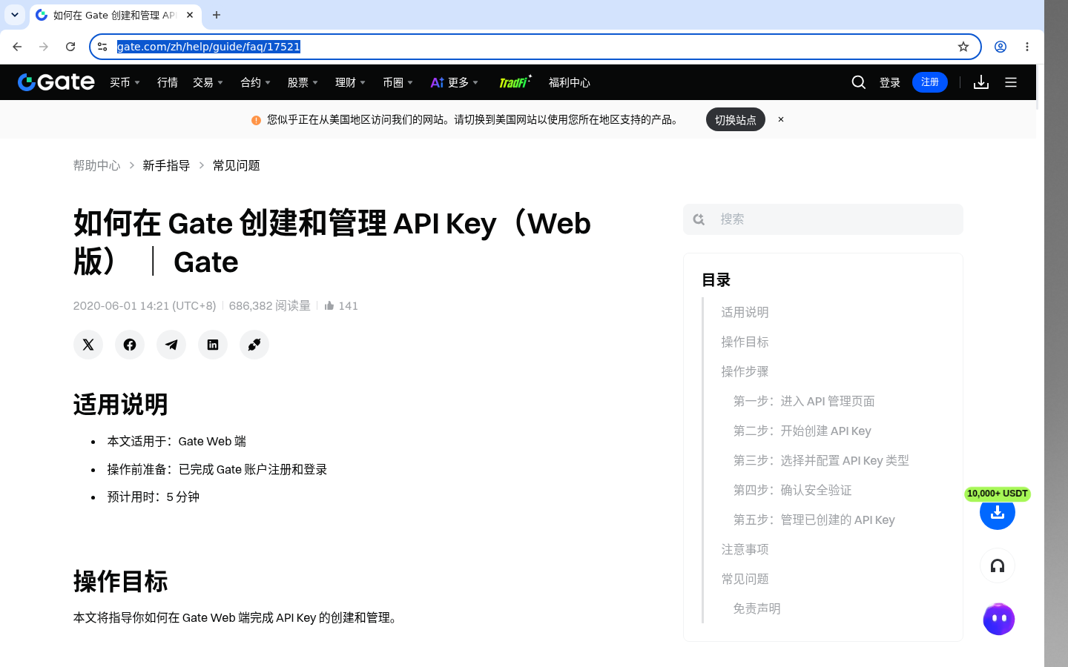Open the tab search dropdown arrow
The width and height of the screenshot is (1068, 667).
[15, 15]
